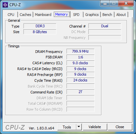Click the Tools button
This screenshot has width=136, height=134.
[67, 127]
